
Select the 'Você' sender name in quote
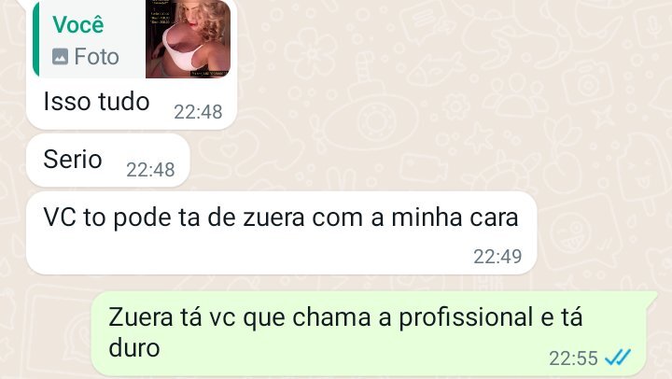pos(78,24)
